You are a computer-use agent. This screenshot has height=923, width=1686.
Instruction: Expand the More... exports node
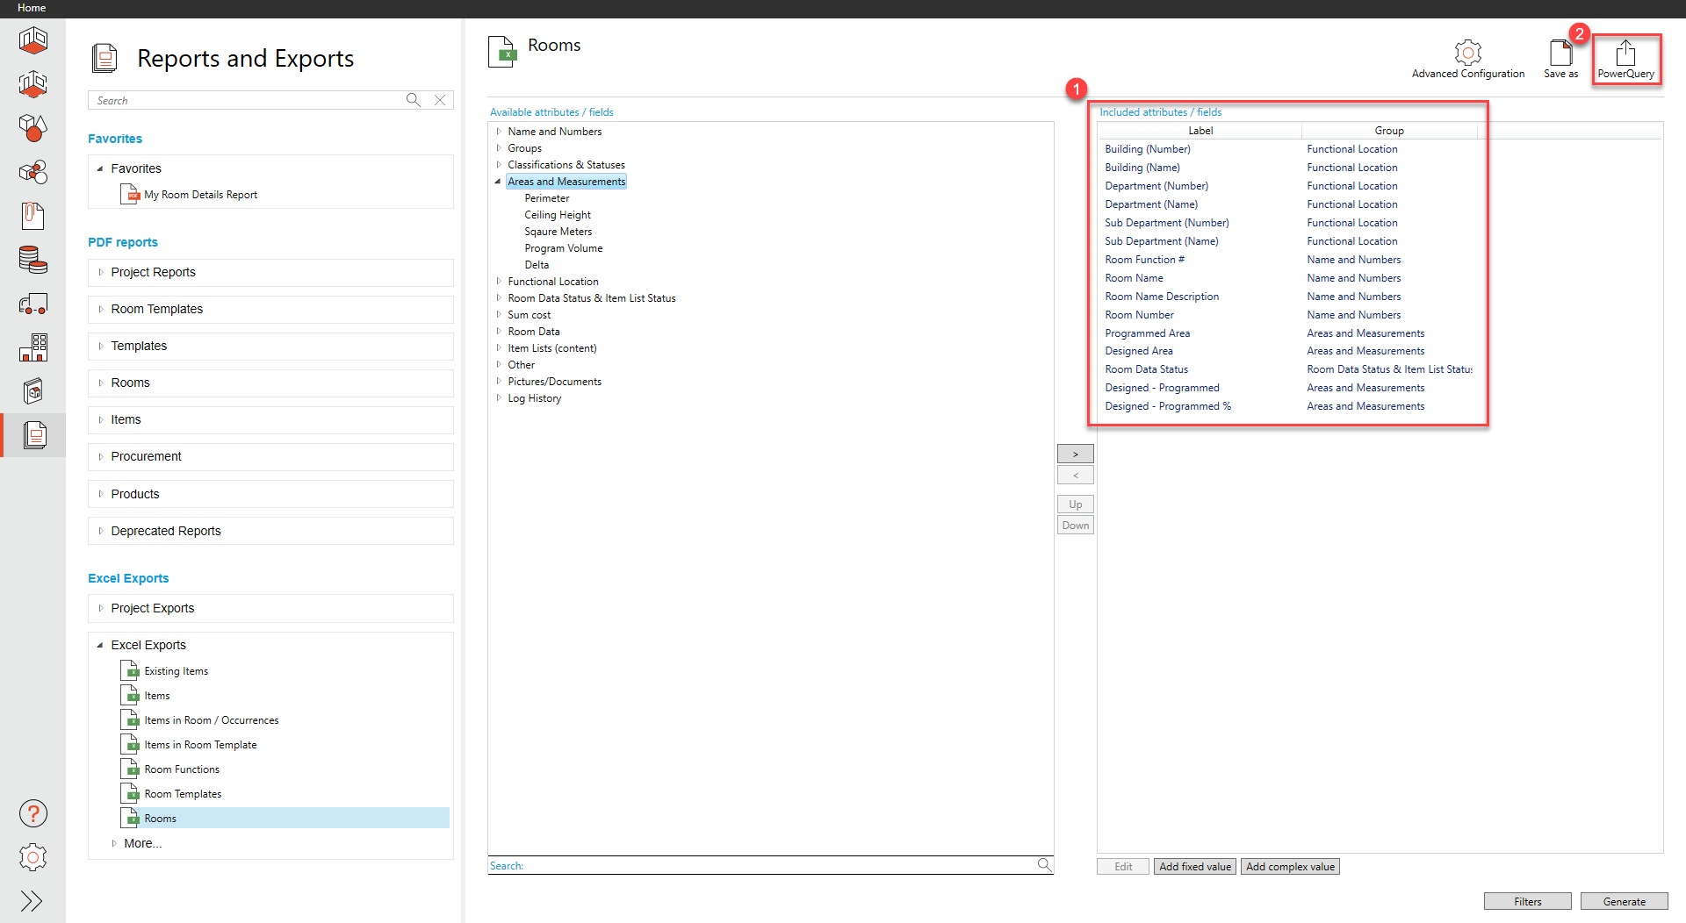click(x=114, y=843)
